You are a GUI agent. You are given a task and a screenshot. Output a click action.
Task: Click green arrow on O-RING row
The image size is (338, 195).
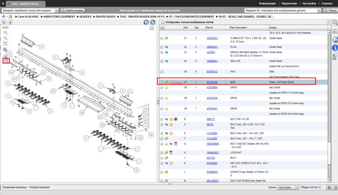(x=166, y=38)
